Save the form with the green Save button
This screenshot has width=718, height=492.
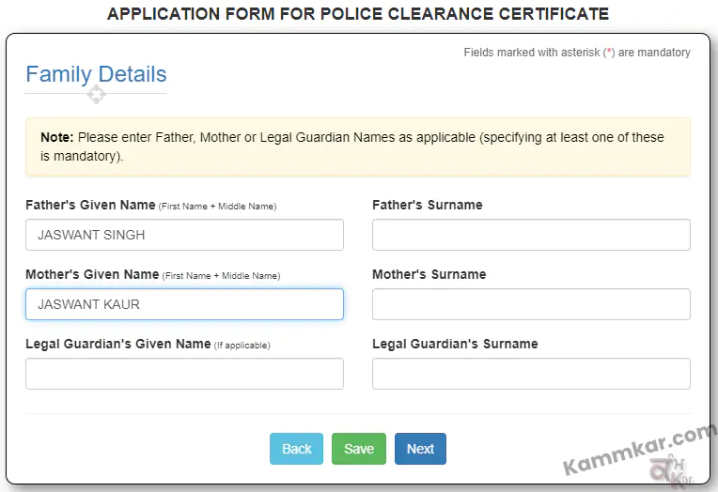pyautogui.click(x=359, y=449)
